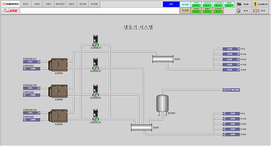Click the red ALARM label
This screenshot has width=271, height=146.
(12, 11)
